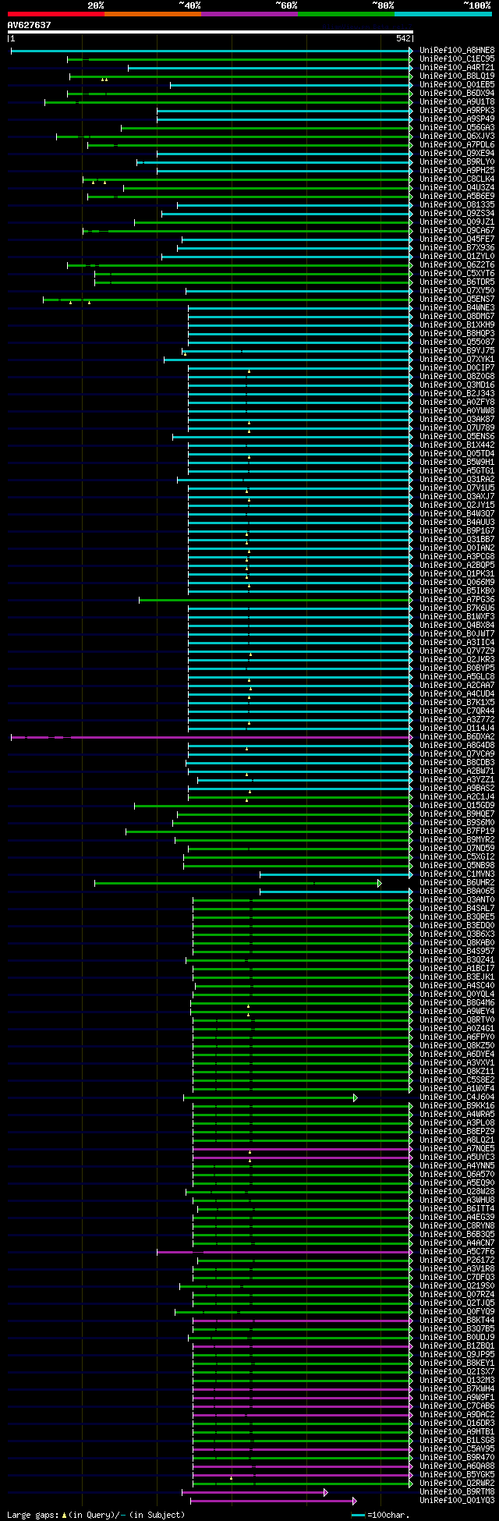Click the arrowhead ending UniRef100_C4J604 alignment

(x=356, y=1097)
